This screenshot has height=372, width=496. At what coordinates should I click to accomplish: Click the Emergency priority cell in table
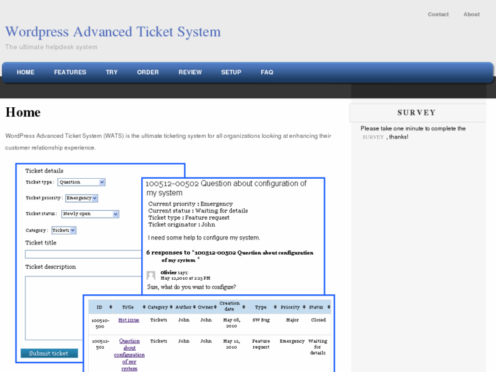point(292,341)
